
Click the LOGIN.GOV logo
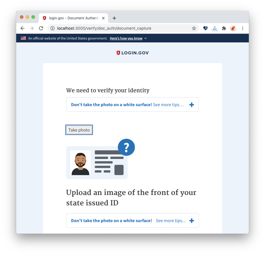(x=132, y=53)
